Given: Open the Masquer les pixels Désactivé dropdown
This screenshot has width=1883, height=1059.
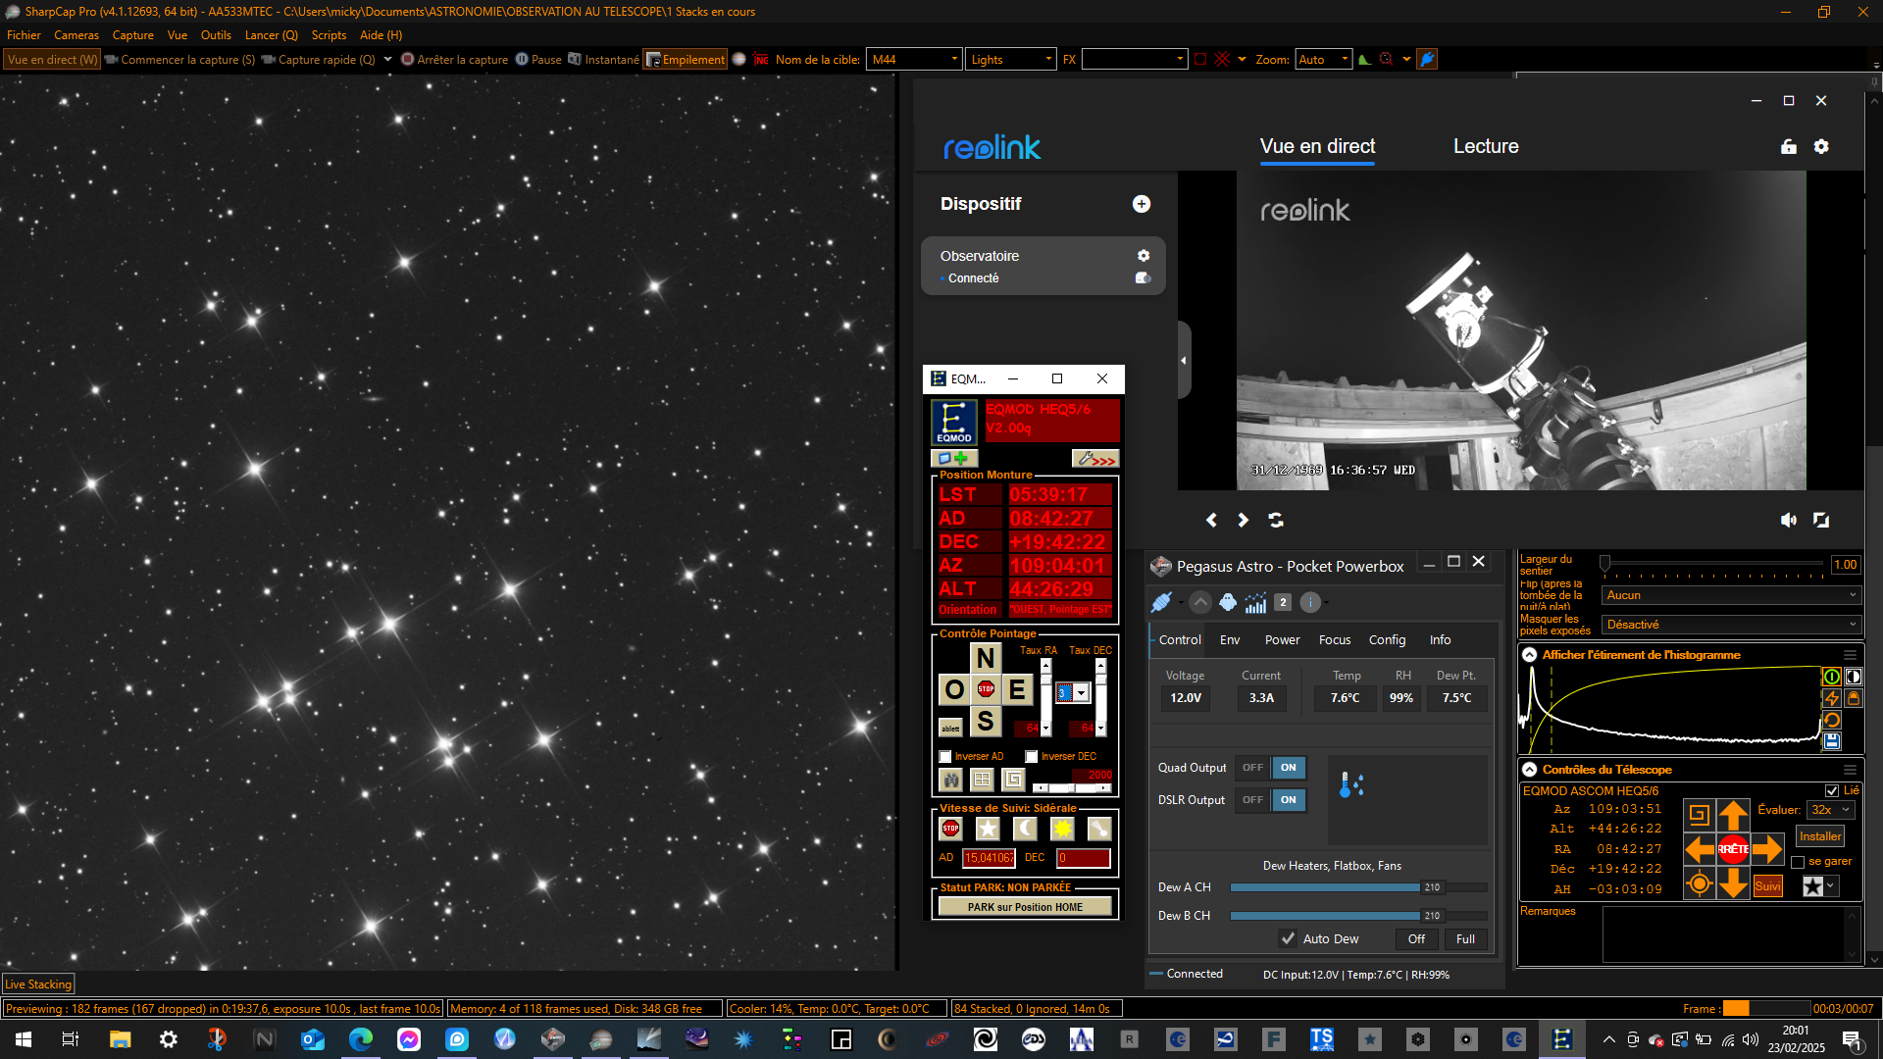Looking at the screenshot, I should tap(1731, 625).
